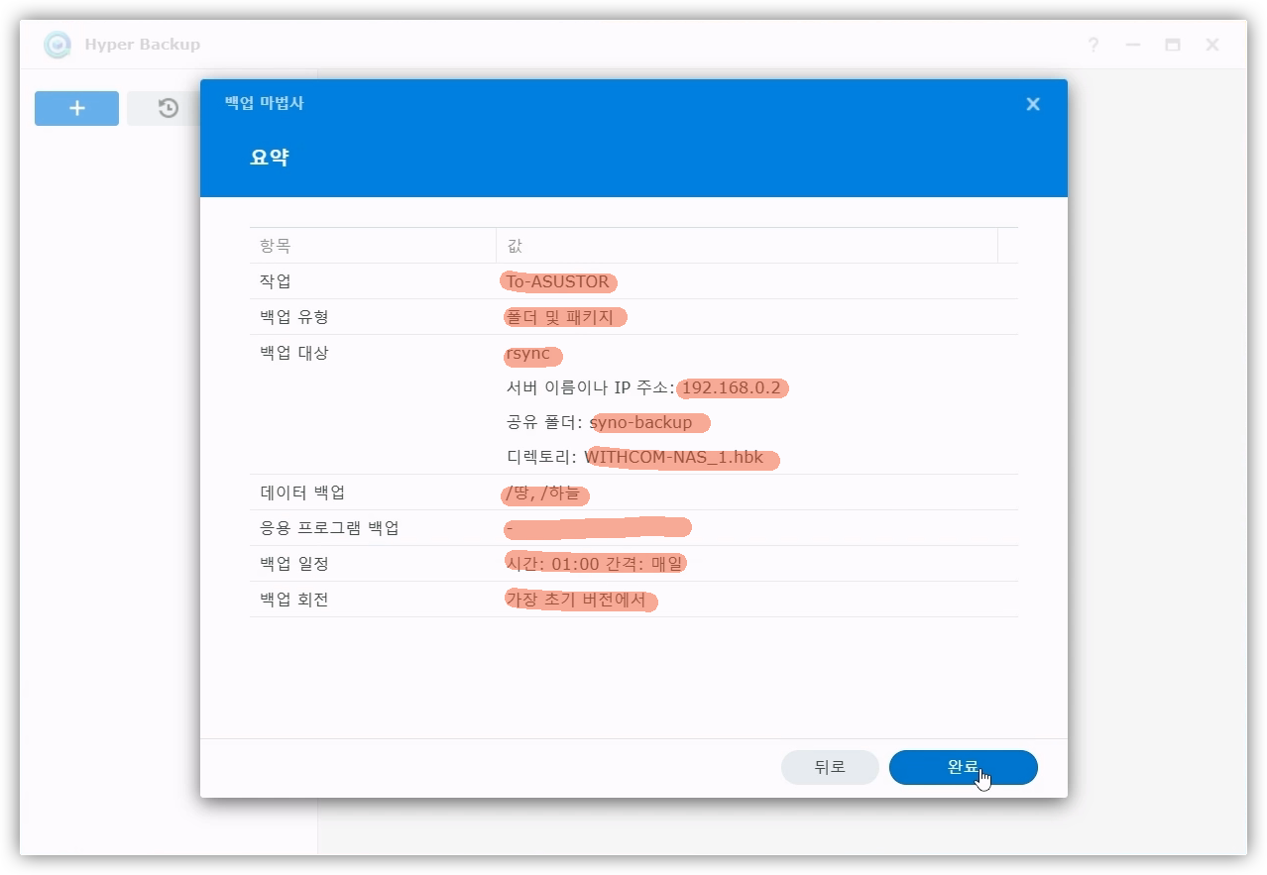Image resolution: width=1267 pixels, height=875 pixels.
Task: Open the restore clock-arrow icon button
Action: click(x=168, y=108)
